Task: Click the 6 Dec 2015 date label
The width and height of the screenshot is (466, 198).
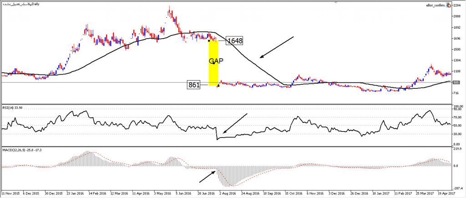Action: click(30, 193)
